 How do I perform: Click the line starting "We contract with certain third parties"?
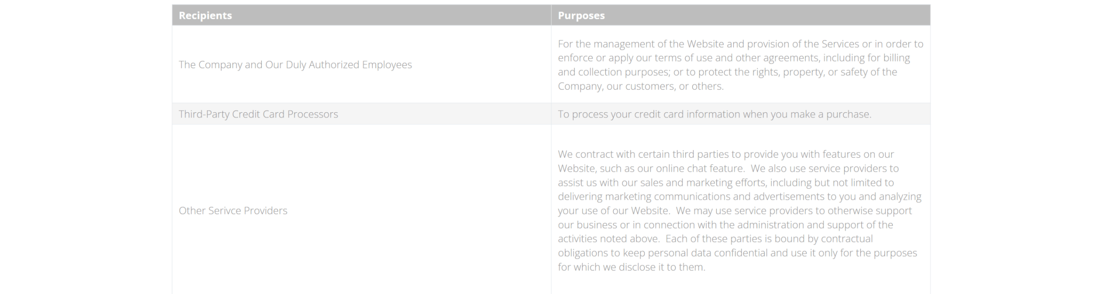pyautogui.click(x=726, y=154)
